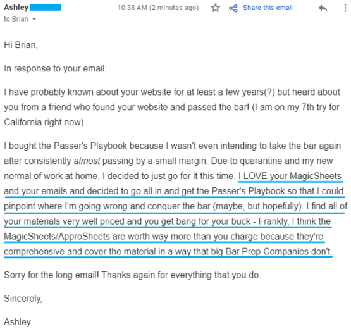Click the to Brian recipient text
Viewport: 351px width, 329px height.
pos(16,19)
